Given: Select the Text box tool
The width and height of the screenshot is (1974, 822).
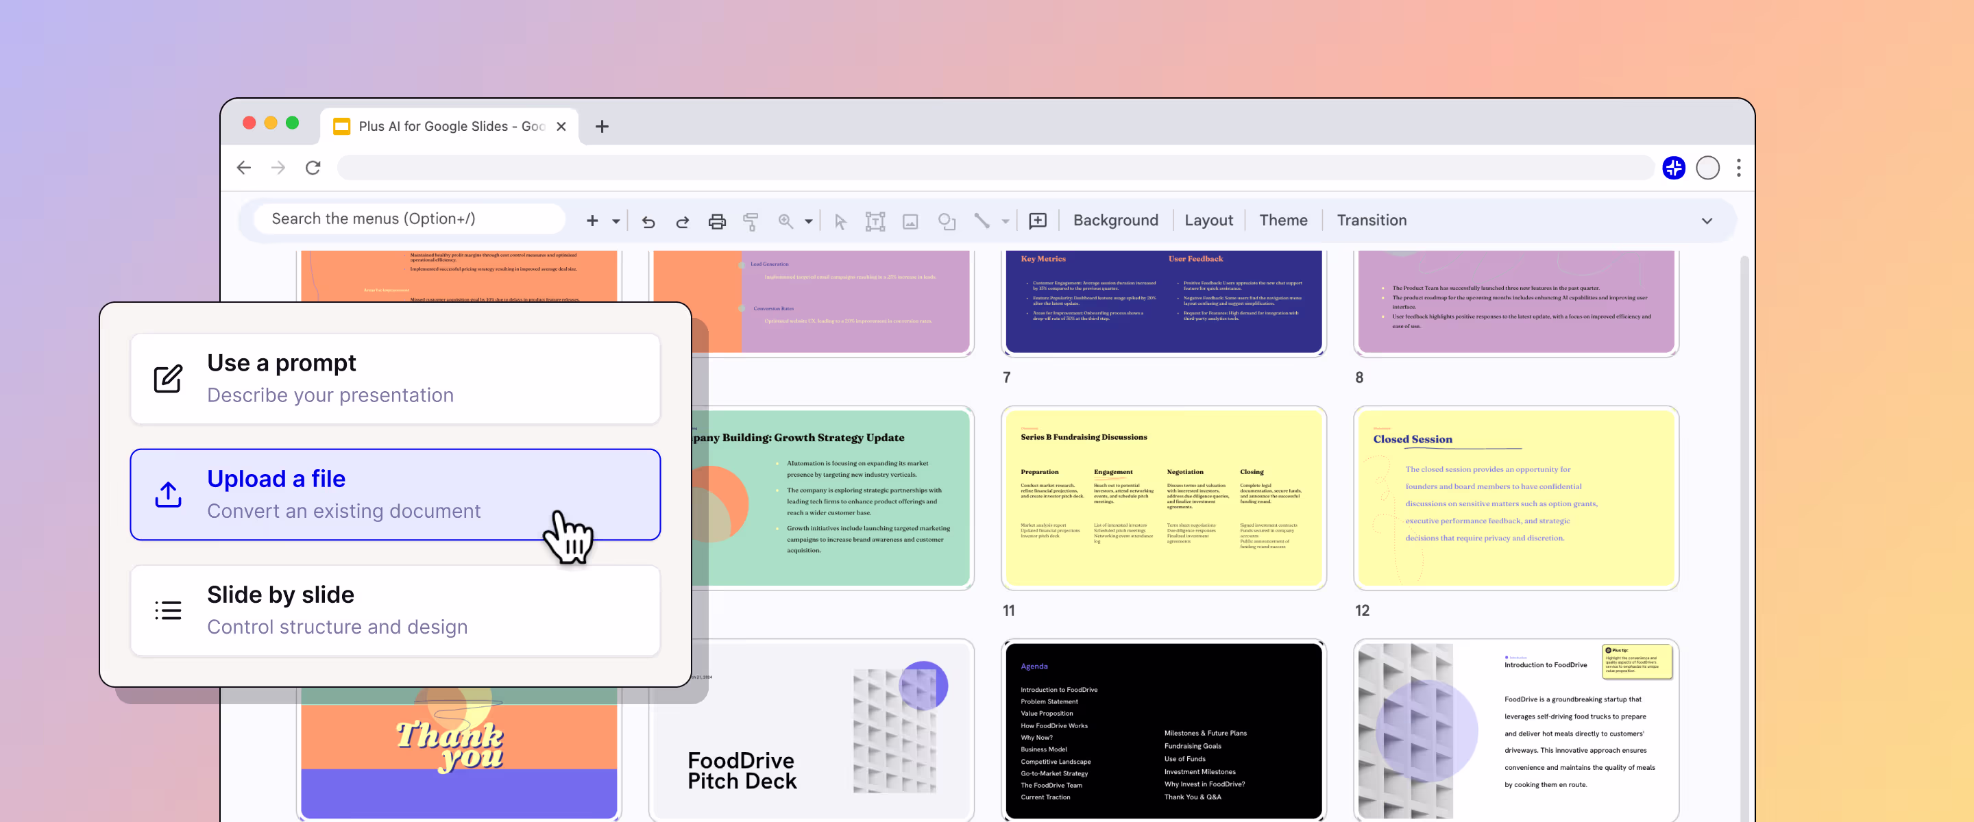Looking at the screenshot, I should click(875, 221).
